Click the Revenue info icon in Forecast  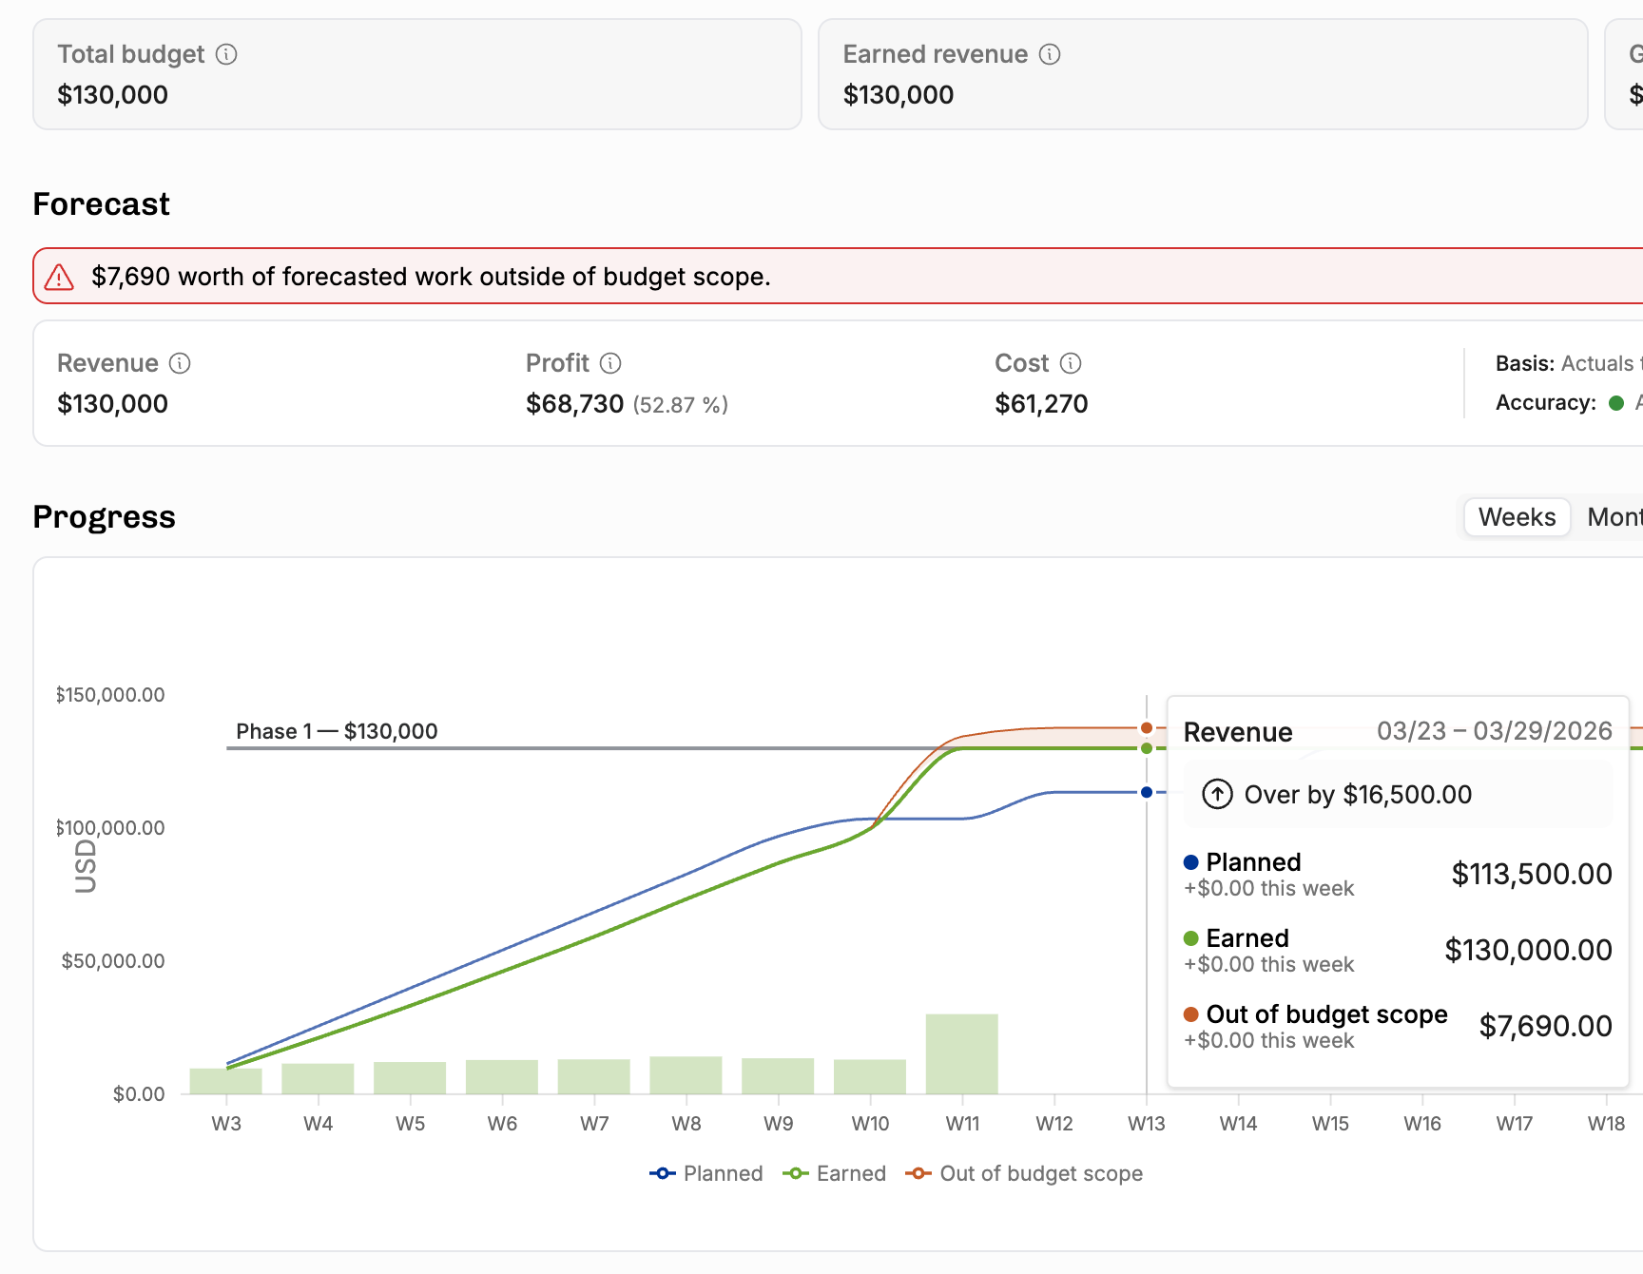click(180, 363)
